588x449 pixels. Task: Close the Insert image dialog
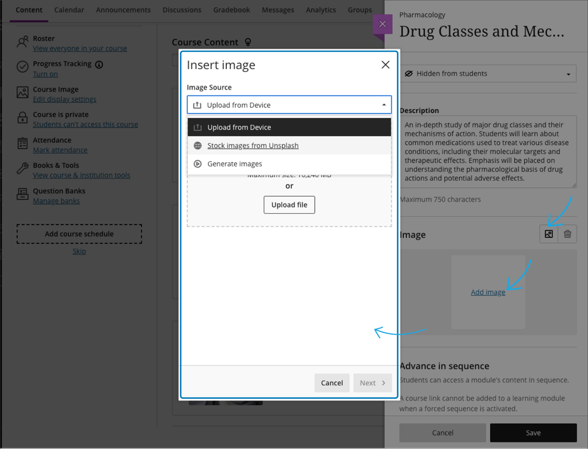(385, 65)
